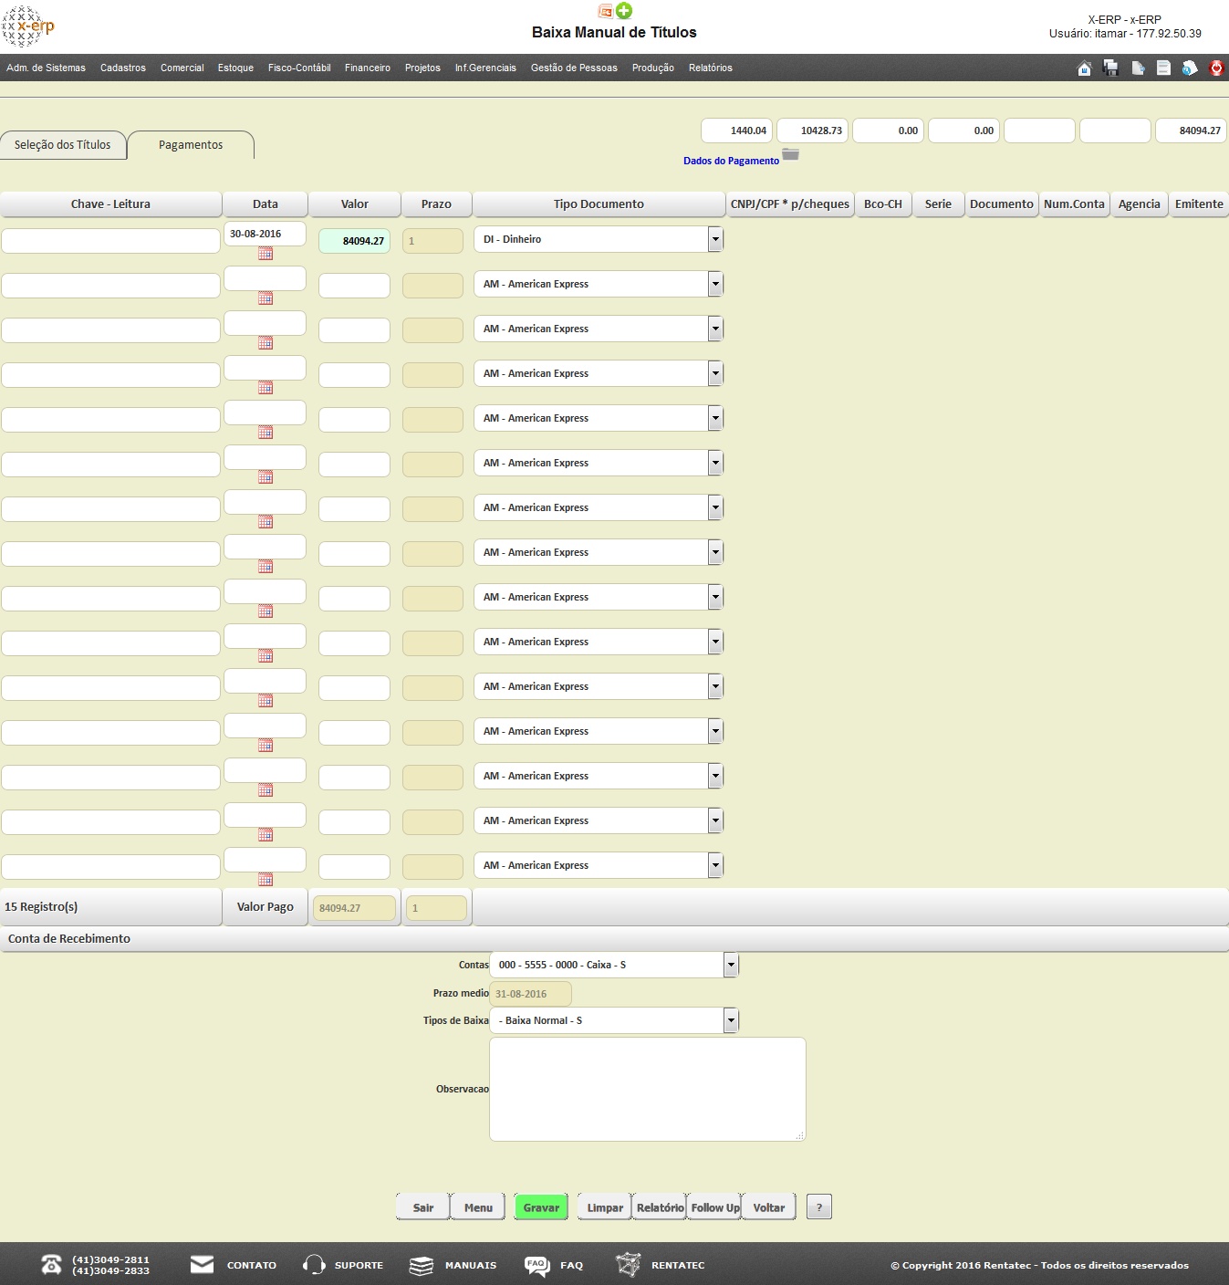Log out with the red power icon
The width and height of the screenshot is (1229, 1285).
tap(1216, 68)
